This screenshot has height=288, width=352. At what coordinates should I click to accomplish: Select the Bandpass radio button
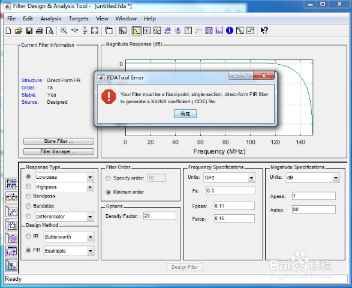(28, 196)
